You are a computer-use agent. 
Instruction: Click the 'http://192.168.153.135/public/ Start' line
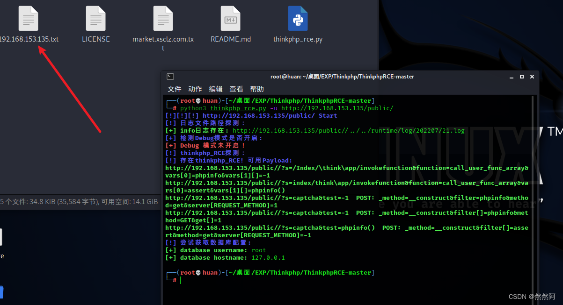point(251,116)
